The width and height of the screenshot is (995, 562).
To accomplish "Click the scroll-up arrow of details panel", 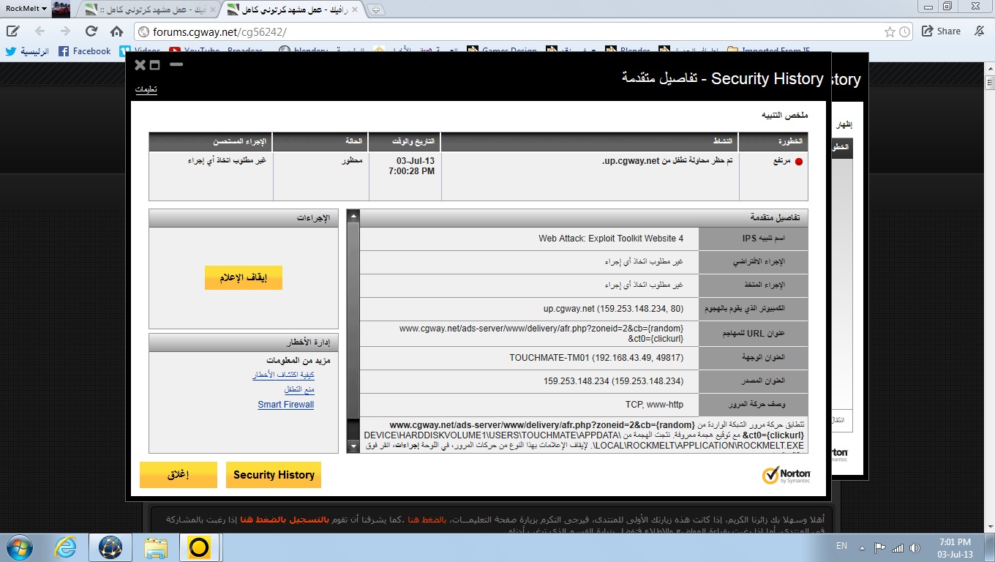I will click(x=353, y=217).
